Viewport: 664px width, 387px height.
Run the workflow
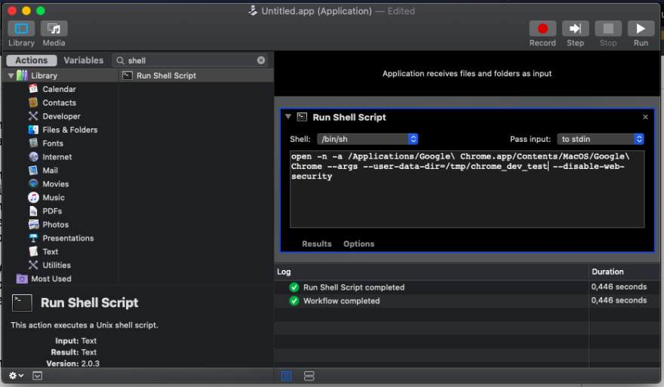click(641, 29)
